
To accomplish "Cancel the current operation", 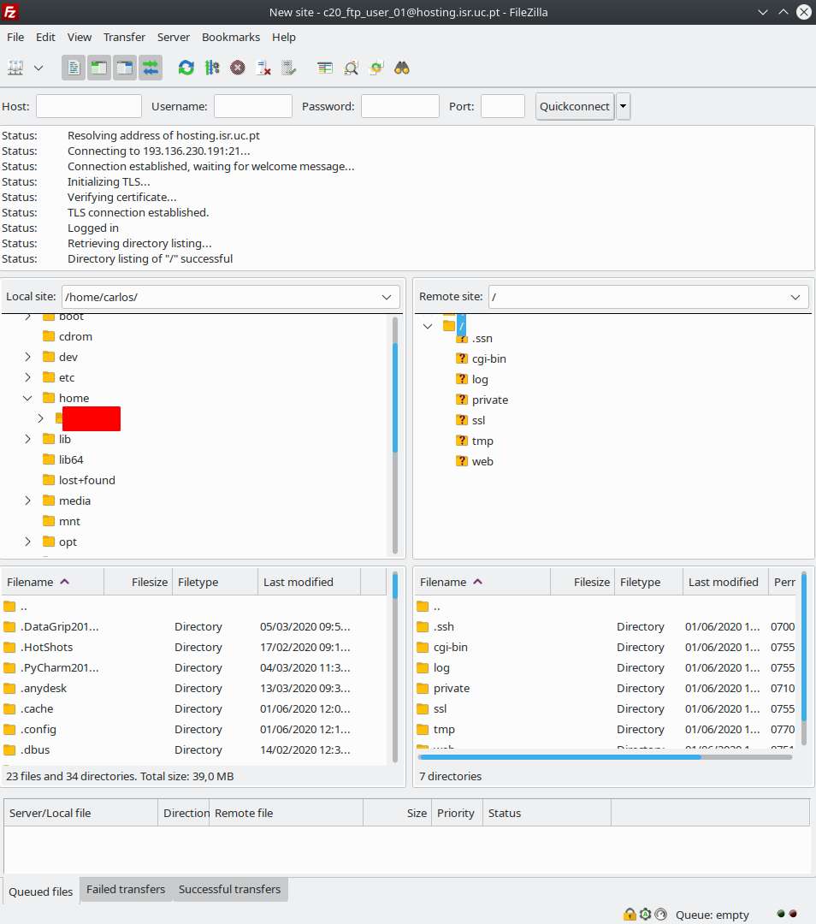I will (x=238, y=68).
